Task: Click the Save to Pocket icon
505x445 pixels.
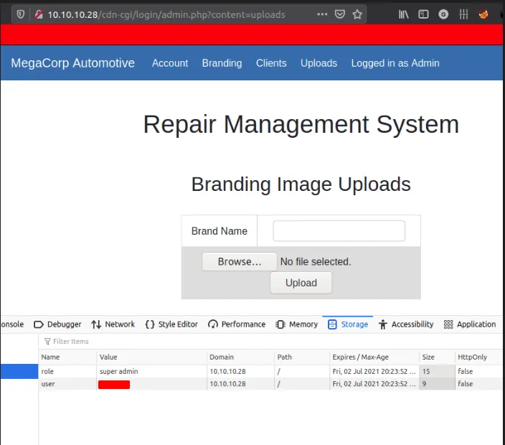Action: (x=340, y=14)
